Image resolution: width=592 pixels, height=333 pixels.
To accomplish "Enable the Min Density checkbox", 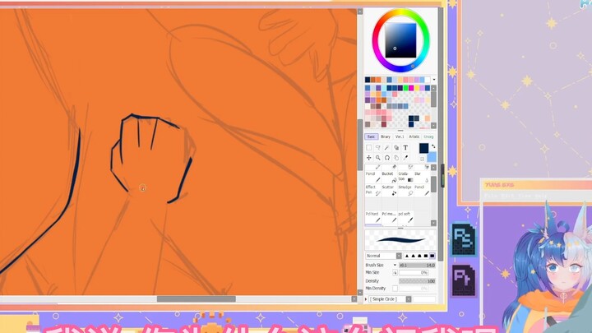I will [395, 289].
